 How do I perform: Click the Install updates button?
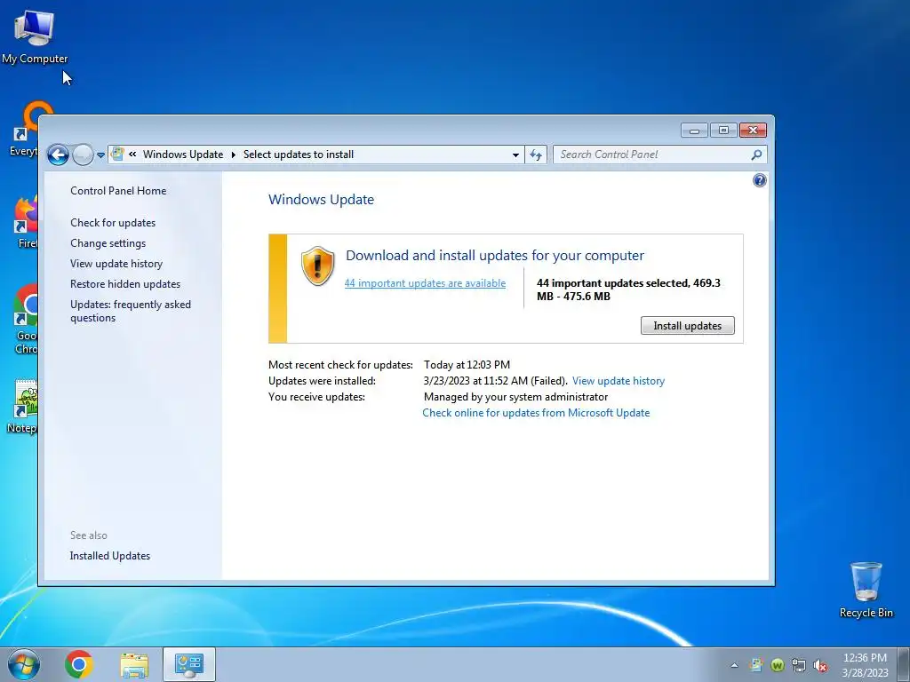coord(687,325)
